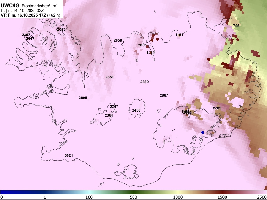Click the map value 1421
Image resolution: width=267 pixels, height=200 pixels.
pyautogui.click(x=150, y=53)
